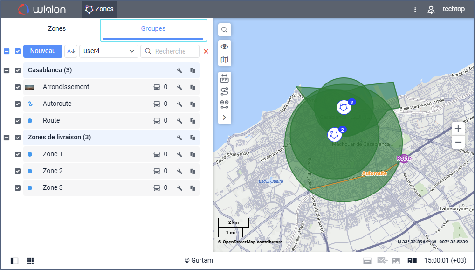
Task: Toggle map visibility eye icon
Action: [224, 47]
